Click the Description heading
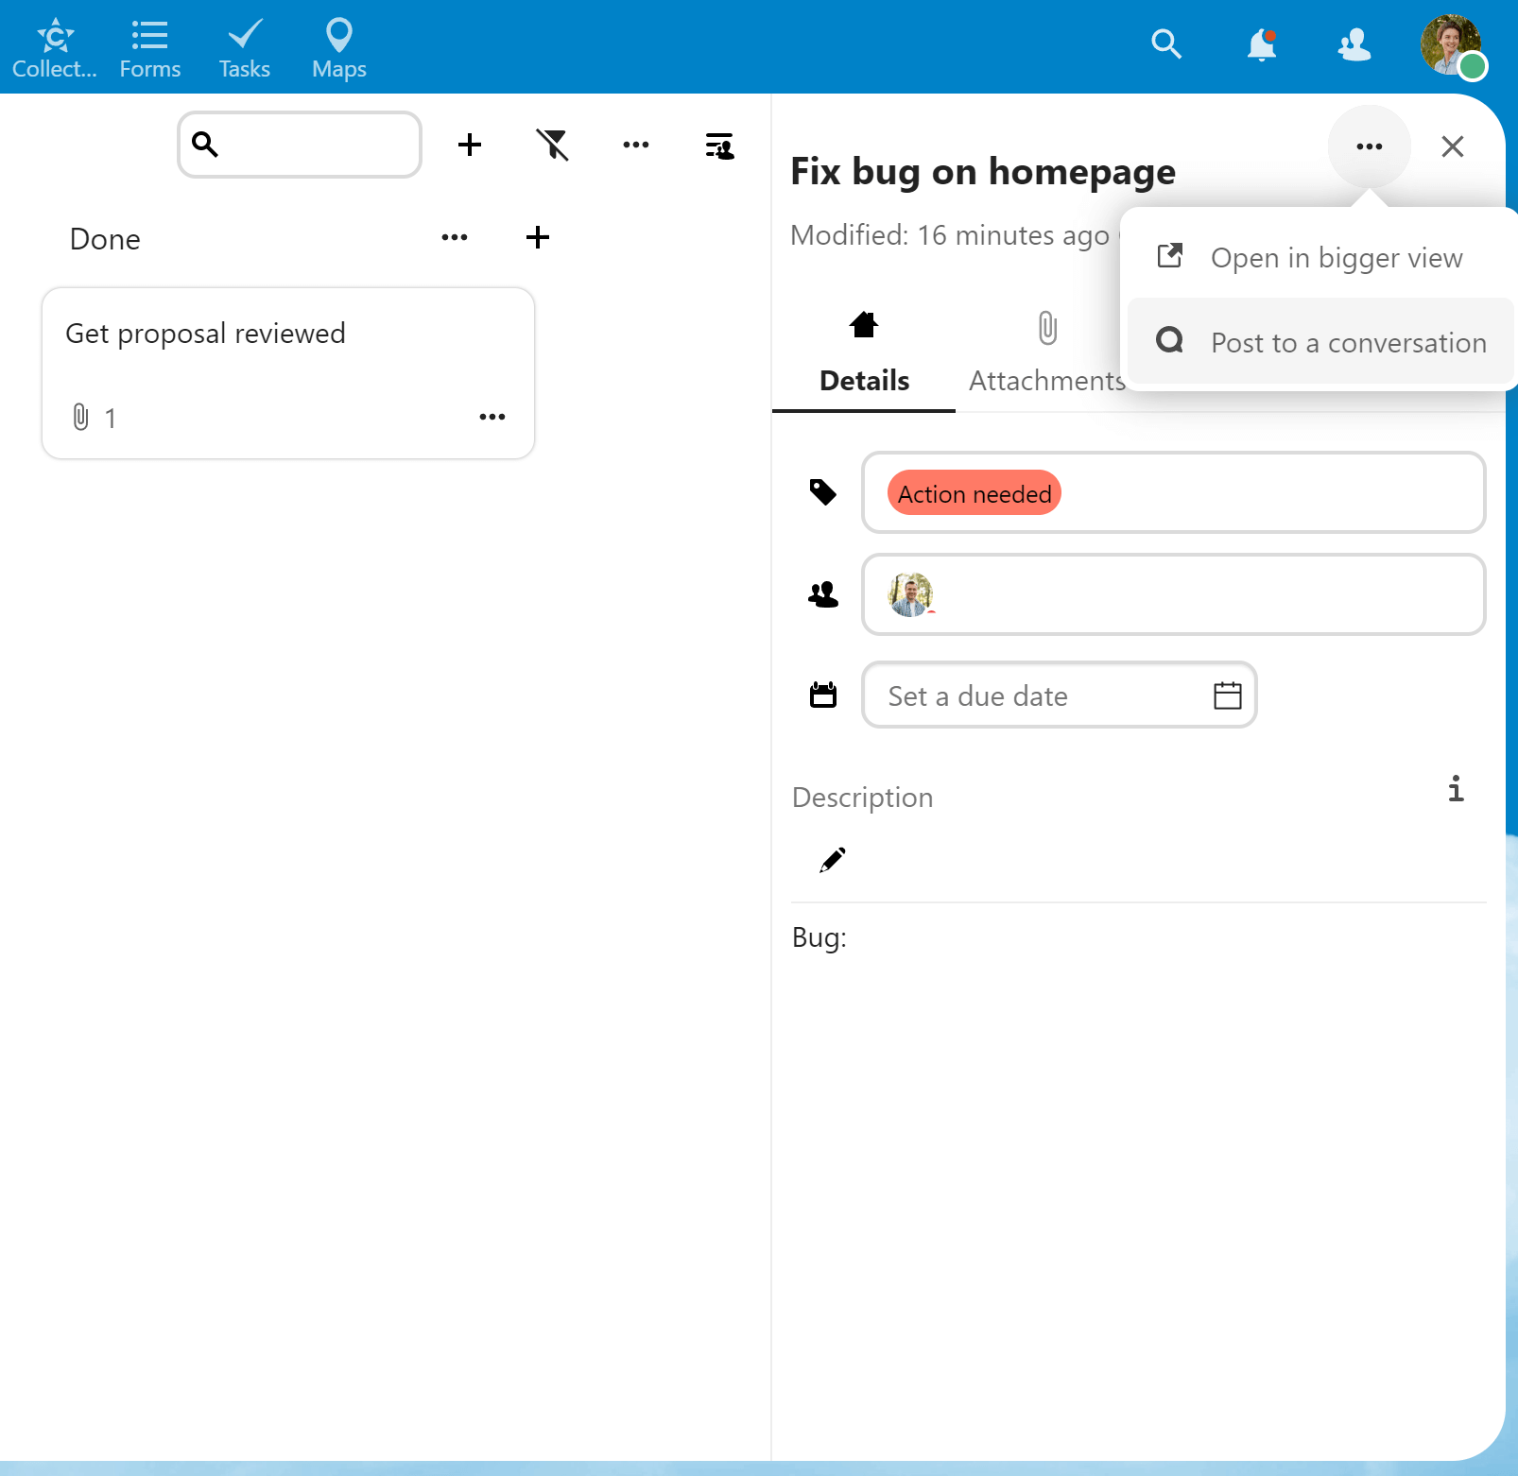 [x=863, y=798]
